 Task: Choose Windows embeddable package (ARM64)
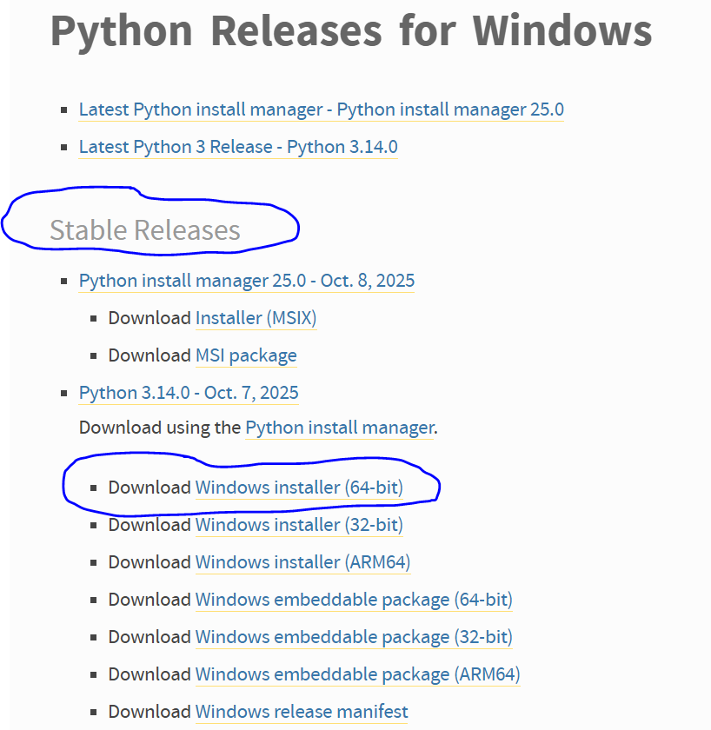pyautogui.click(x=357, y=674)
